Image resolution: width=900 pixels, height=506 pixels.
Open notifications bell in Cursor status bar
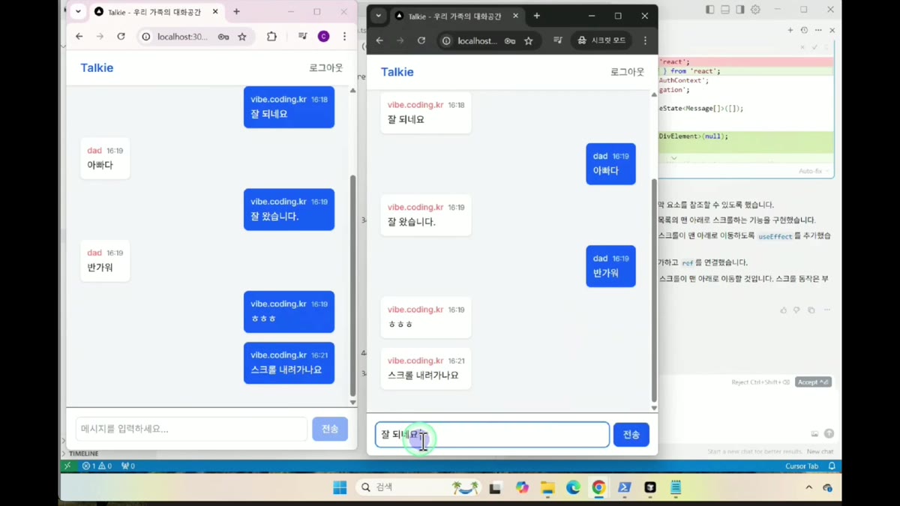[832, 466]
